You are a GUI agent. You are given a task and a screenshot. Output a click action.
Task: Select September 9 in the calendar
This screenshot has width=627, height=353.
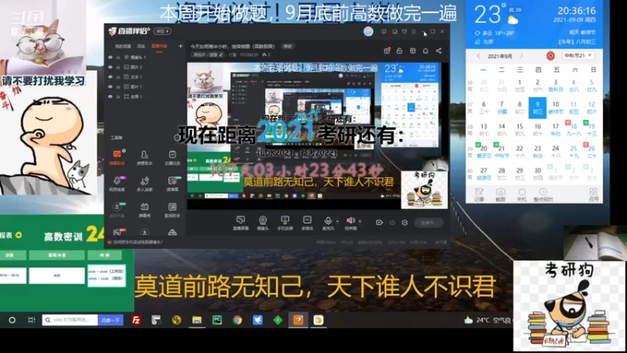pyautogui.click(x=538, y=107)
